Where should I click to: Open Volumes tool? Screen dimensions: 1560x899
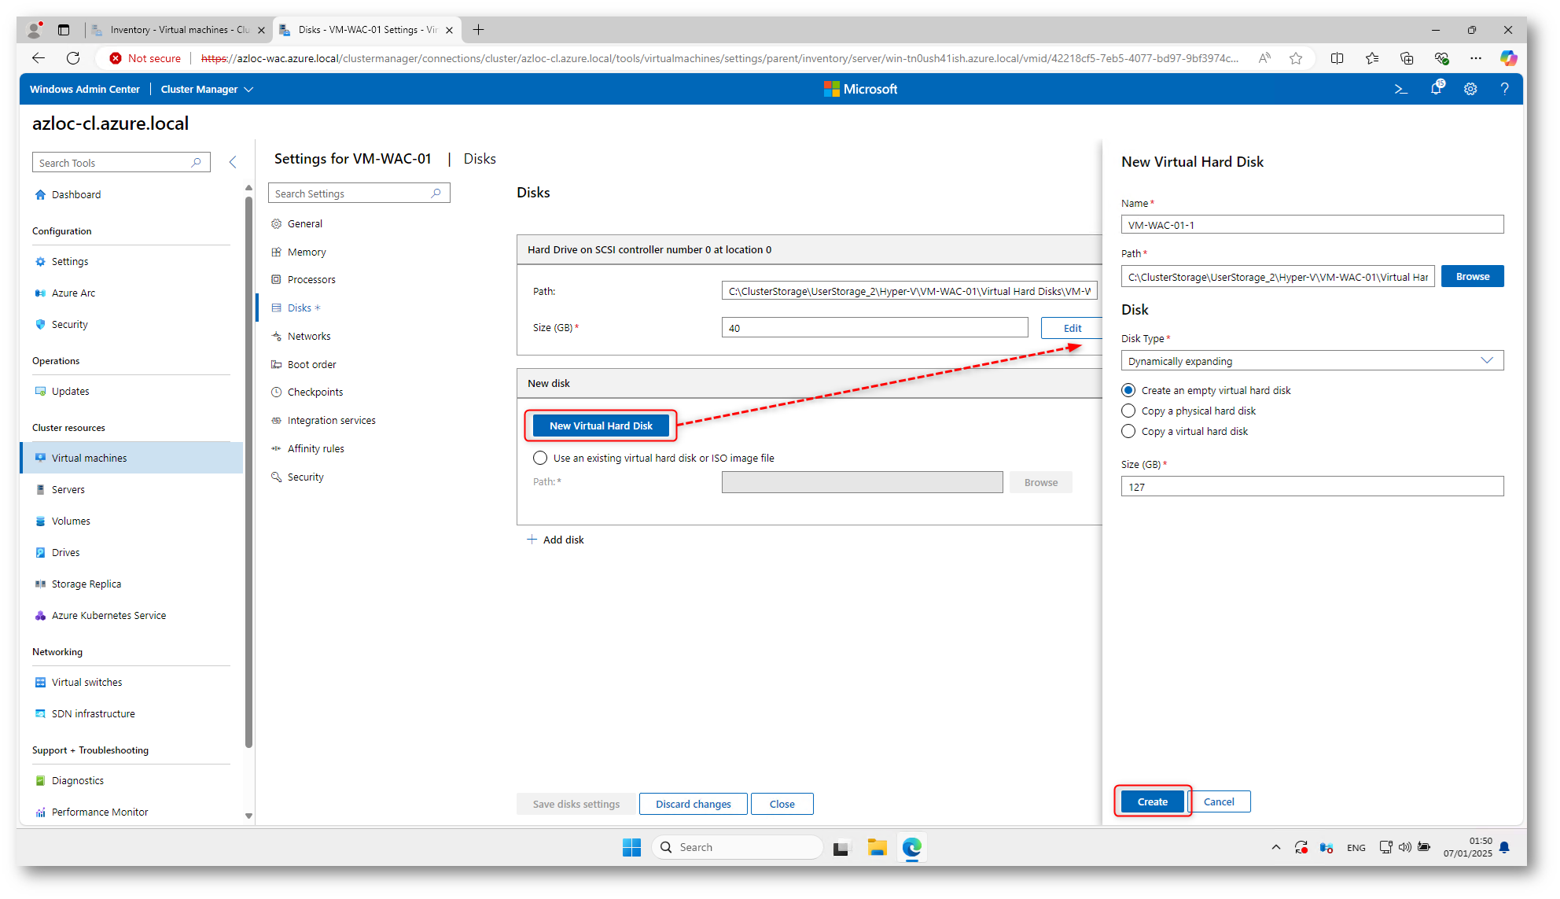coord(71,521)
